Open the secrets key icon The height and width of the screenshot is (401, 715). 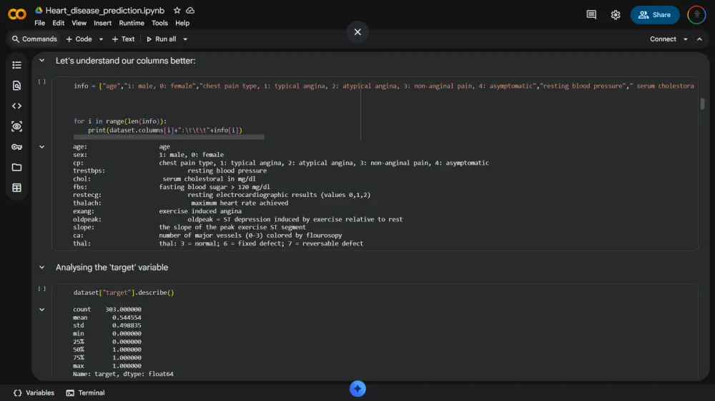click(x=17, y=147)
